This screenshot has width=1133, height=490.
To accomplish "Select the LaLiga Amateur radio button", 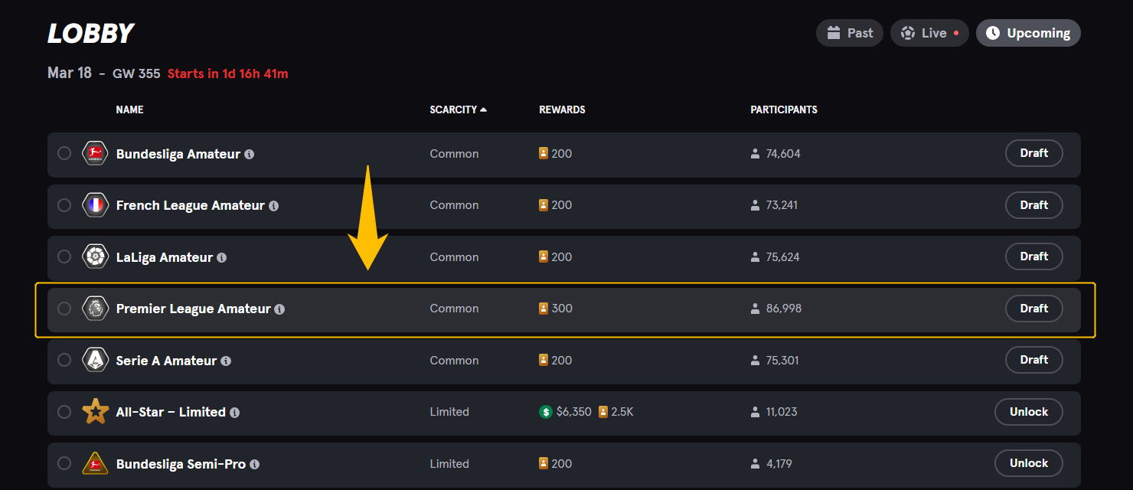I will click(64, 256).
